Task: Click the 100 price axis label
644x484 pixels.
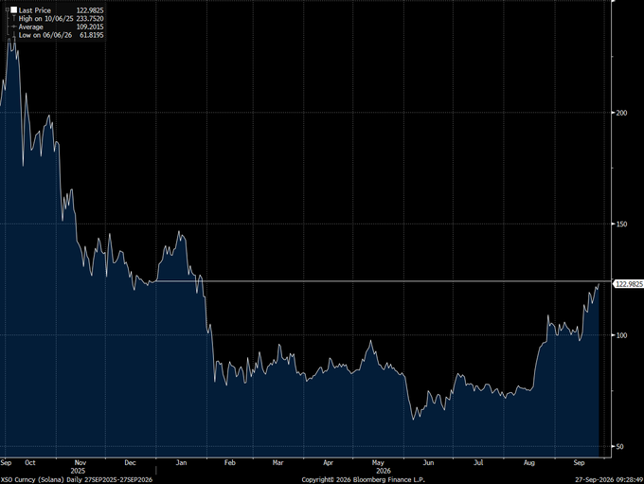Action: tap(622, 335)
